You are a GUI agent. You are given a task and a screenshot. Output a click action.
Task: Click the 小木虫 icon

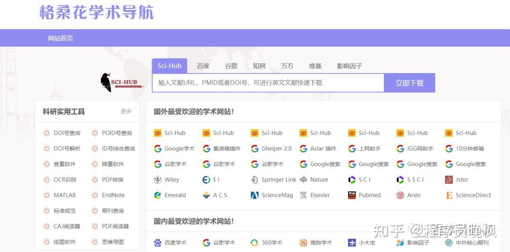tap(352, 243)
